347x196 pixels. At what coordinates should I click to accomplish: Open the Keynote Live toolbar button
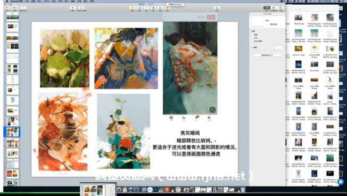[x=81, y=8]
